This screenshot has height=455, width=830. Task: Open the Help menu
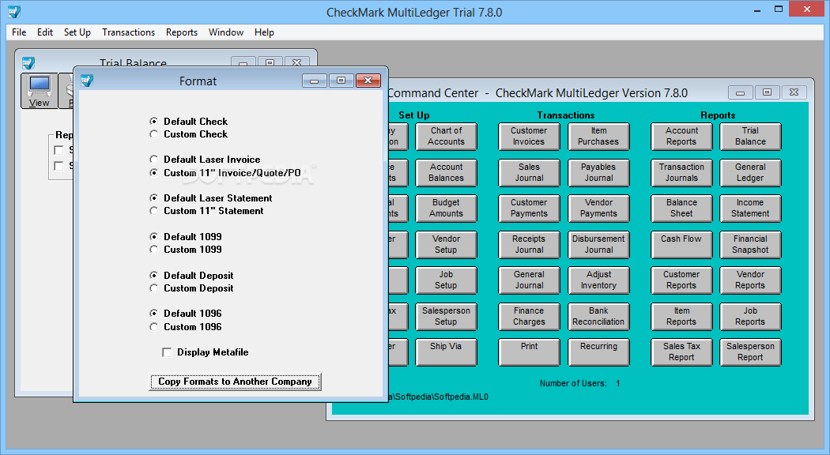[264, 32]
